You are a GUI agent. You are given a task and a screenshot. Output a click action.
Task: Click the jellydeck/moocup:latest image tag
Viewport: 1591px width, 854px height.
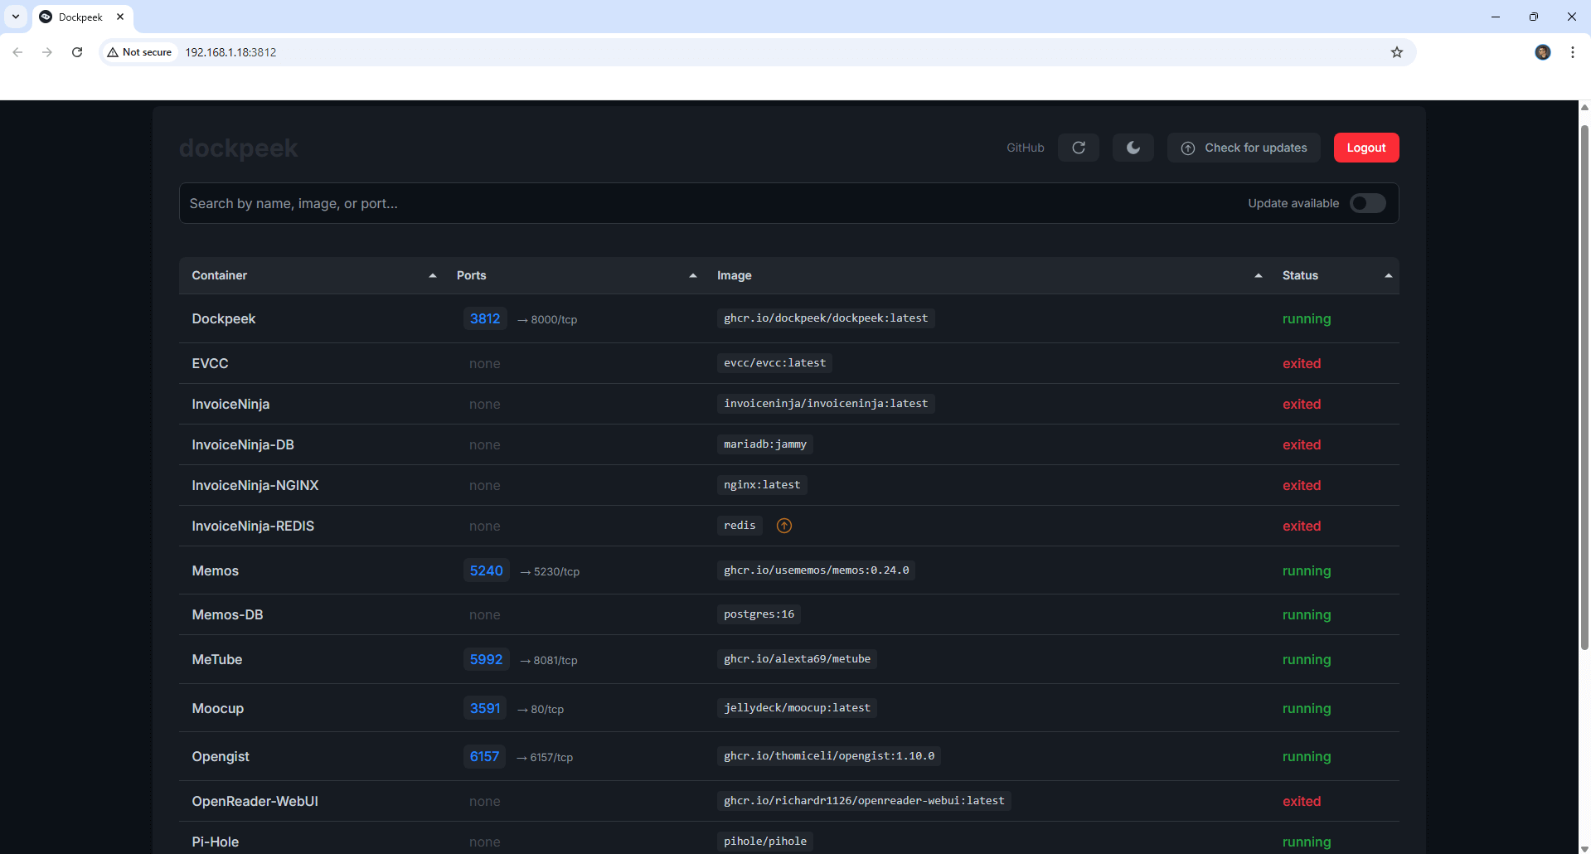[x=797, y=708]
